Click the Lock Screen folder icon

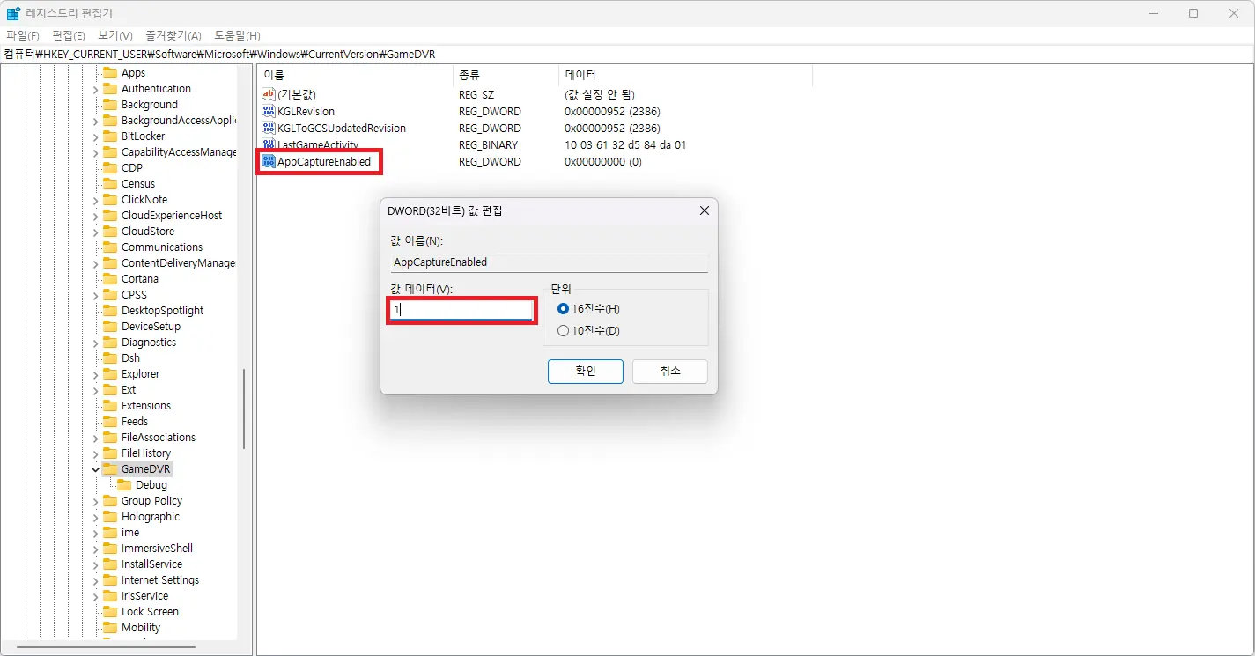point(110,612)
